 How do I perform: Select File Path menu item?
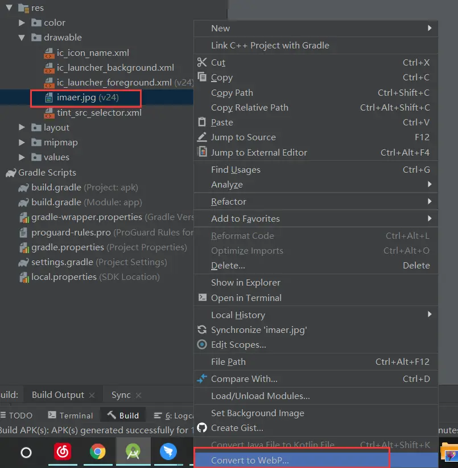click(x=316, y=361)
